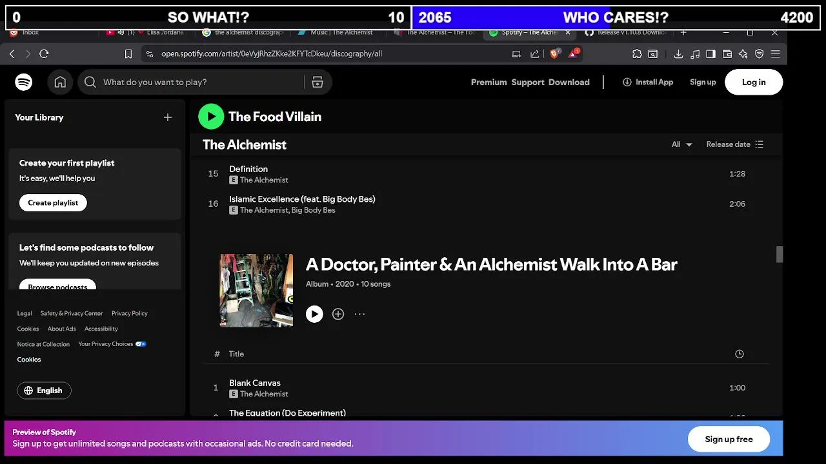Open the Notice at Collection link
826x464 pixels.
(43, 344)
